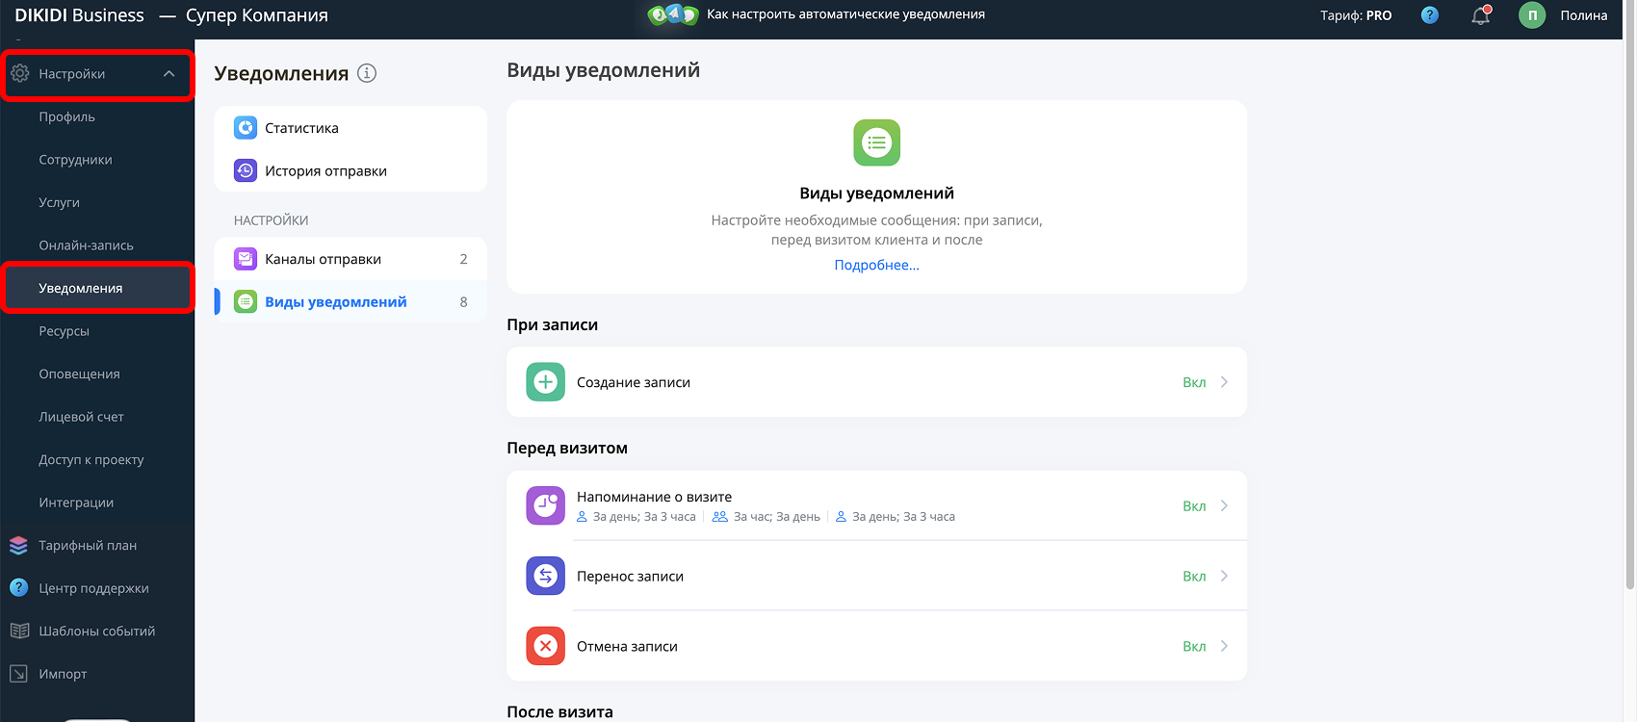Open Оповещения sidebar item
The width and height of the screenshot is (1637, 722).
click(x=79, y=374)
